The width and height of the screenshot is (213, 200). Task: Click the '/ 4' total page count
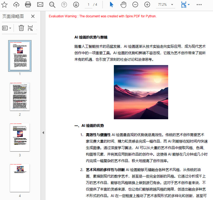click(x=95, y=5)
